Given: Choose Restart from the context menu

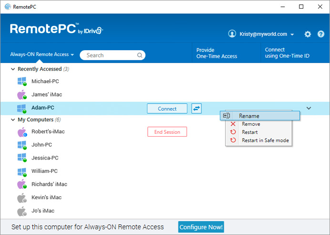Looking at the screenshot, I should (258, 132).
